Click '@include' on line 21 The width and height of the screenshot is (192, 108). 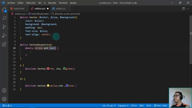31,86
